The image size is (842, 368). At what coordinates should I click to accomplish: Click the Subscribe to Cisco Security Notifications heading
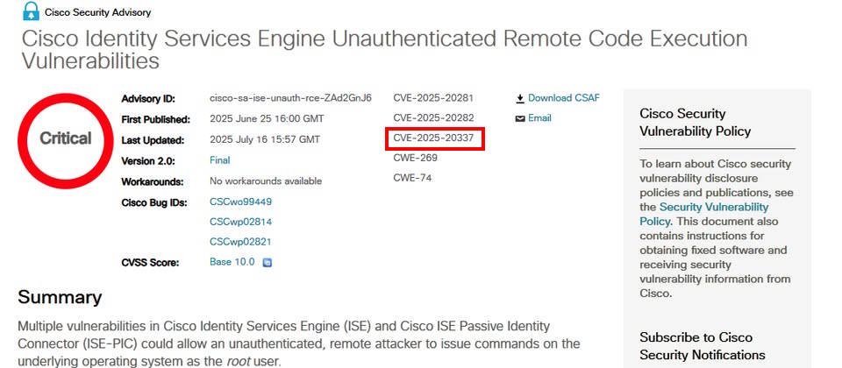(x=703, y=346)
